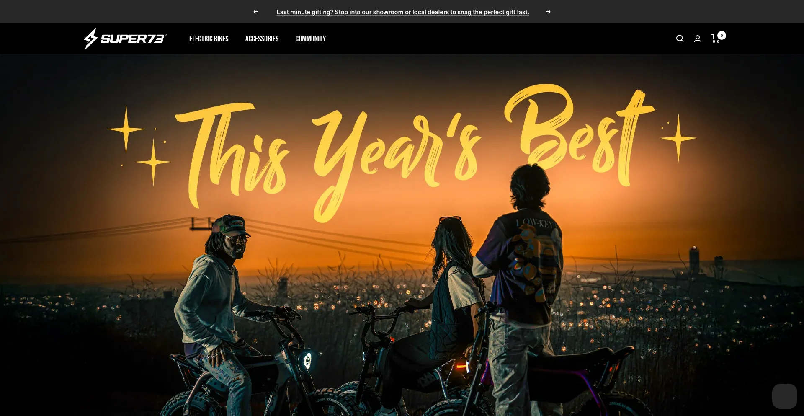Click the cart item count badge
Image resolution: width=804 pixels, height=416 pixels.
click(x=722, y=35)
